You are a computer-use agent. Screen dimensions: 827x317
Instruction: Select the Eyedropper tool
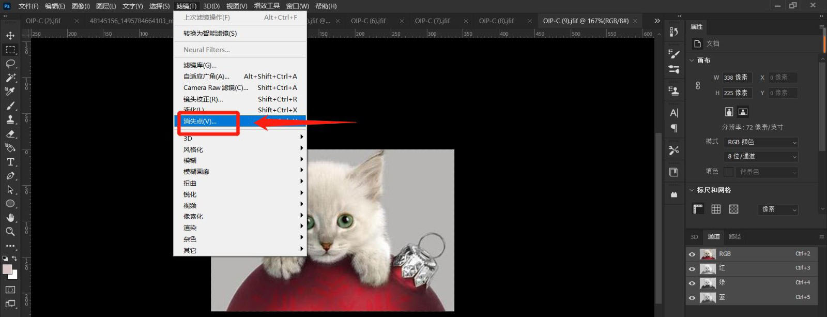(x=10, y=92)
